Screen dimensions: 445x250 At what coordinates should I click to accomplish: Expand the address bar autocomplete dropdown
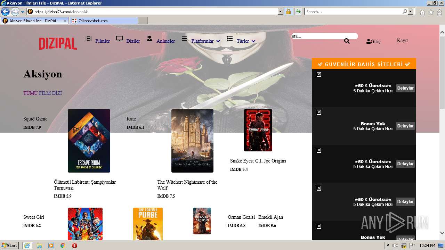coord(281,12)
